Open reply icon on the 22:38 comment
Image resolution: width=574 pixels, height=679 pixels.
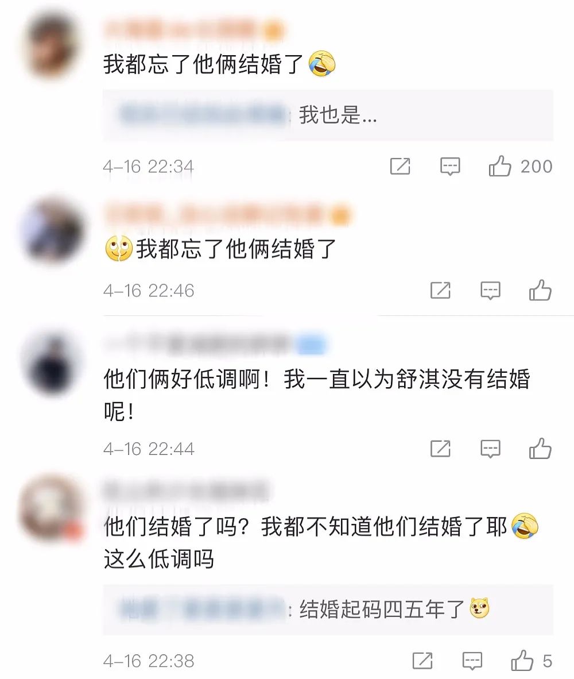pos(472,661)
